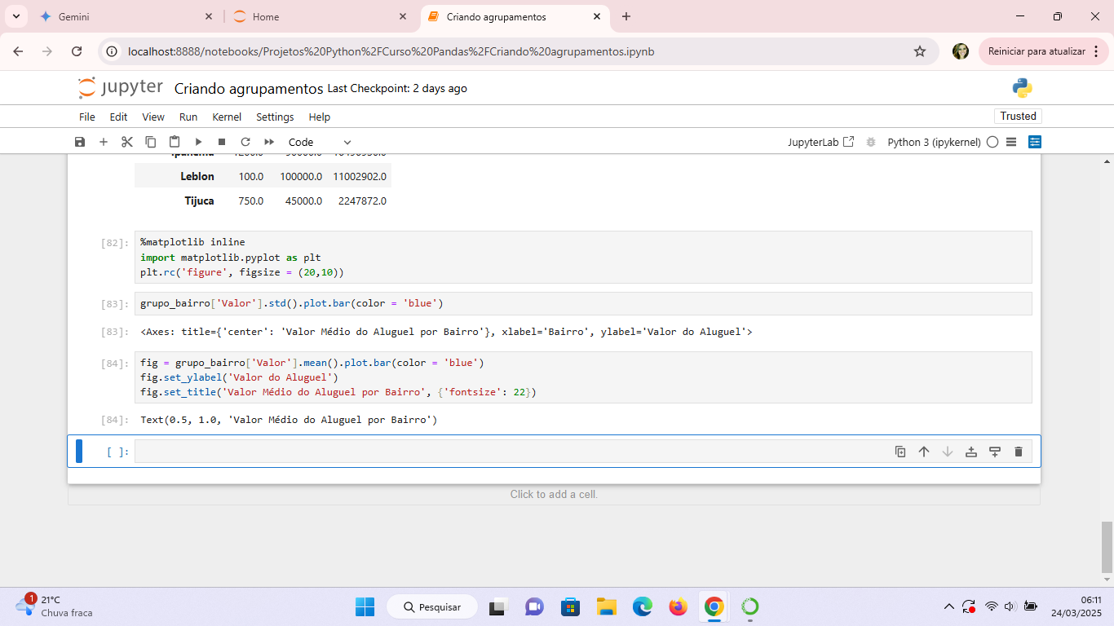Delete the active cell with trash icon
Viewport: 1114px width, 626px height.
(1019, 452)
